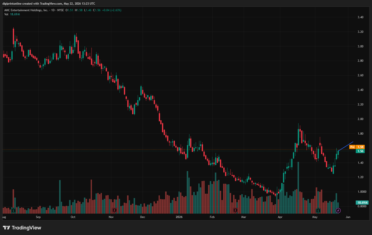Screen dimensions: 372x235
Task: Click the Mar time axis label
Action: pyautogui.click(x=244, y=217)
